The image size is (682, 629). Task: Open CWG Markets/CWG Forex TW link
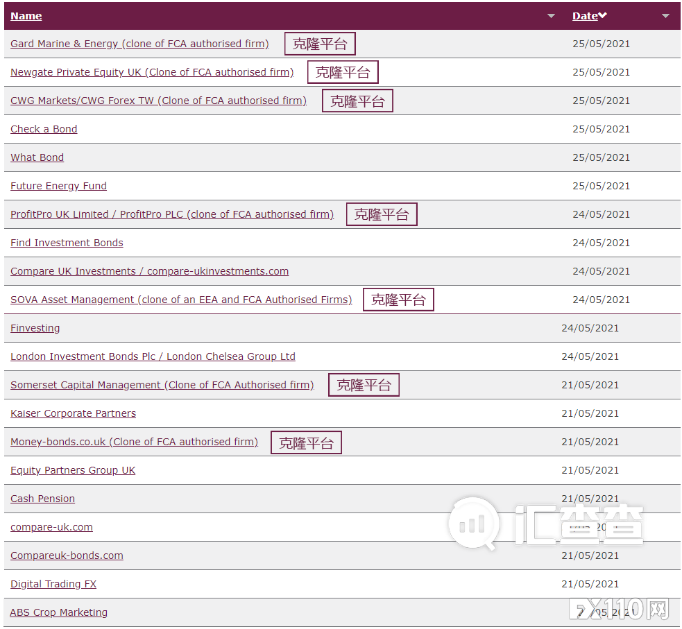[x=158, y=101]
